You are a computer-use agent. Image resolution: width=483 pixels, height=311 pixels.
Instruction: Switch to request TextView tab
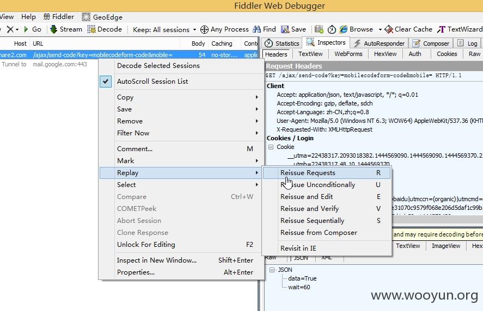[310, 54]
